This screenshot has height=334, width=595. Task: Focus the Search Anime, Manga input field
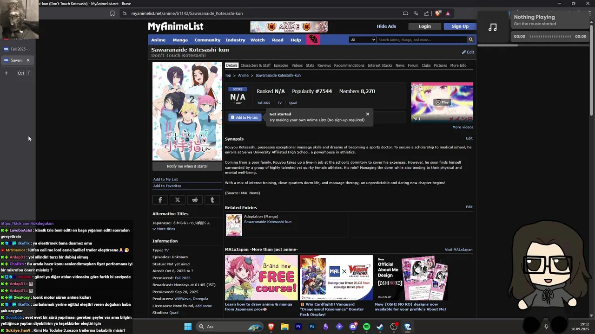421,40
